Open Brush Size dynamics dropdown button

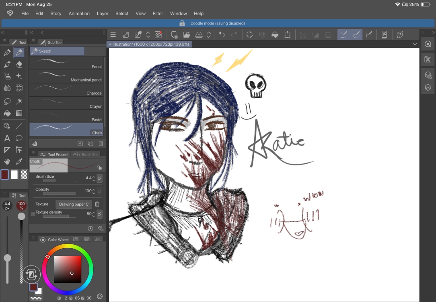[99, 178]
